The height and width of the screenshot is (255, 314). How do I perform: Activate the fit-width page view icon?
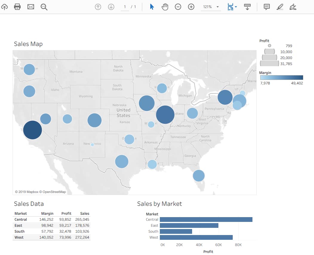[x=230, y=7]
